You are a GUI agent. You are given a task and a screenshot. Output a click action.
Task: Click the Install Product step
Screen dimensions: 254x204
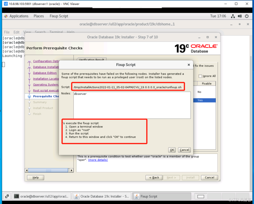43,108
